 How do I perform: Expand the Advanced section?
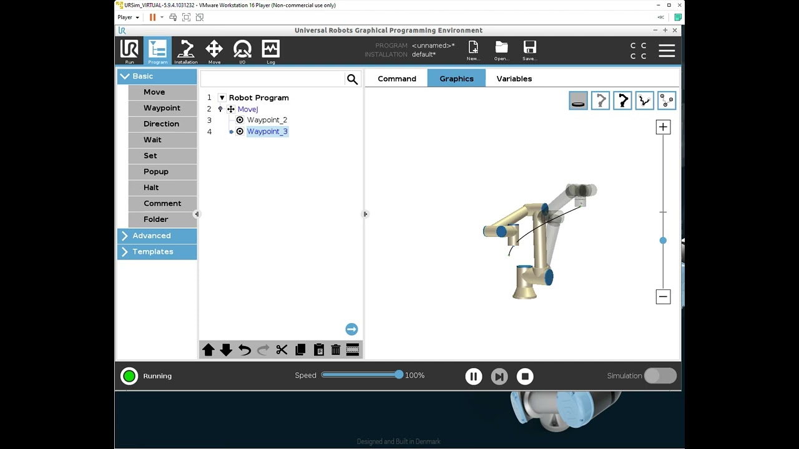point(157,236)
